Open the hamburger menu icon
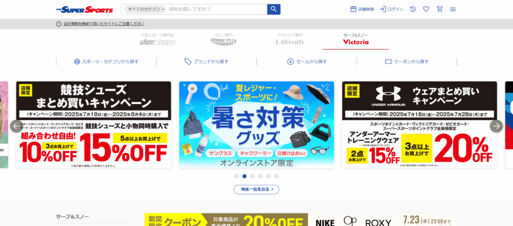Viewport: 513px width, 226px height. 453,9
